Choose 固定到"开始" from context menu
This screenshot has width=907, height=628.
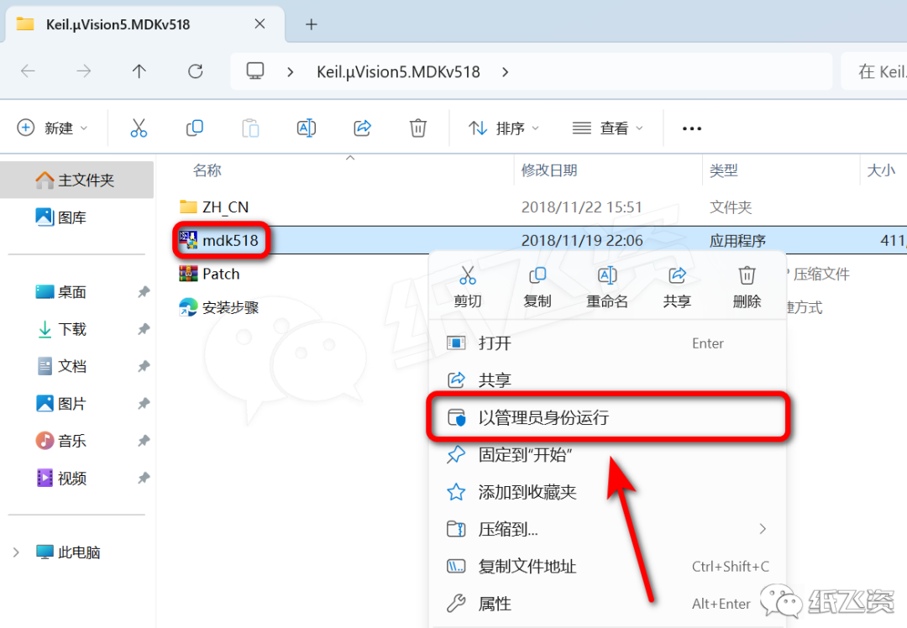point(607,454)
